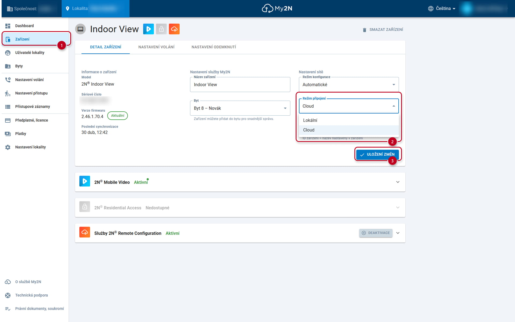Screen dimensions: 515x322
Task: Click the Název zařízení input field
Action: [240, 85]
